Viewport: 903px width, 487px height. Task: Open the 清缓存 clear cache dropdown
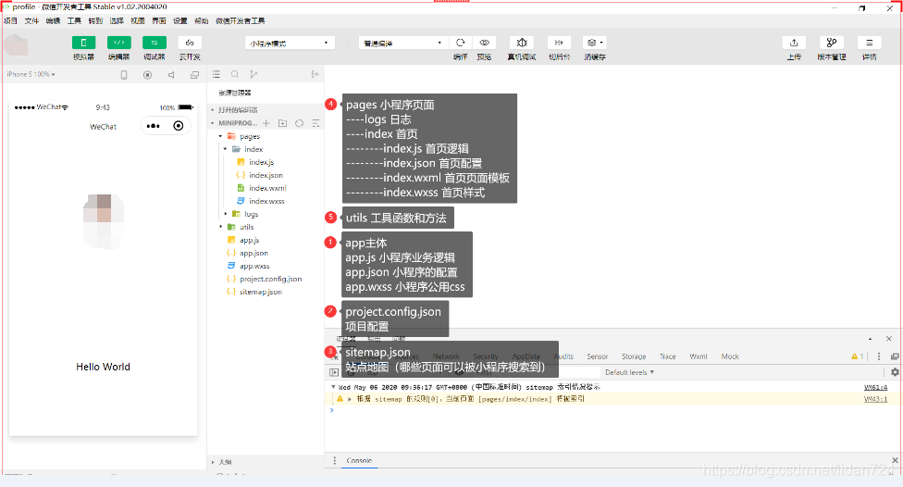pos(595,43)
